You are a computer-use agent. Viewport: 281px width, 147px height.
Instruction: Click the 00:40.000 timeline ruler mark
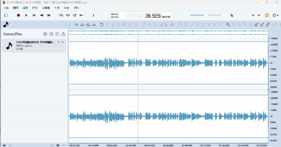(x=149, y=145)
